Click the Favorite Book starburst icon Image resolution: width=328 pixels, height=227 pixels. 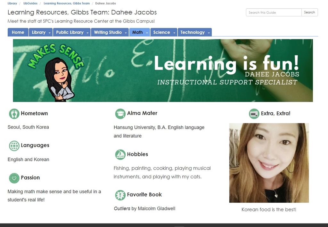120,195
